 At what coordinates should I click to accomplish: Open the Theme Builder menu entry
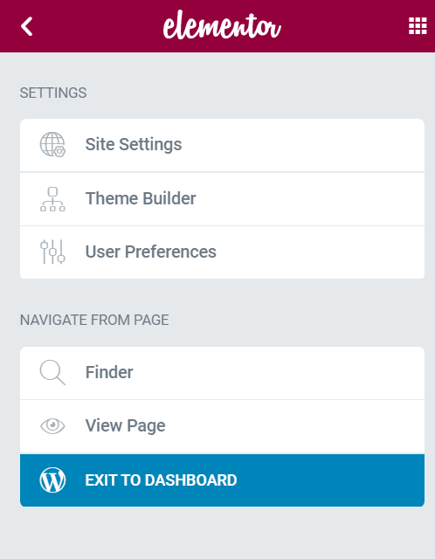point(222,199)
